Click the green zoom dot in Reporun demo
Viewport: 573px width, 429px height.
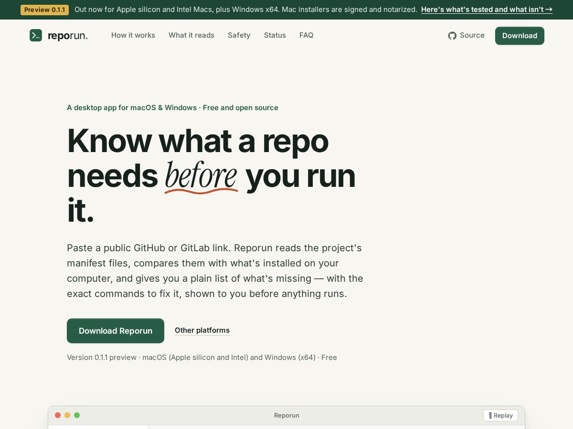coord(77,415)
